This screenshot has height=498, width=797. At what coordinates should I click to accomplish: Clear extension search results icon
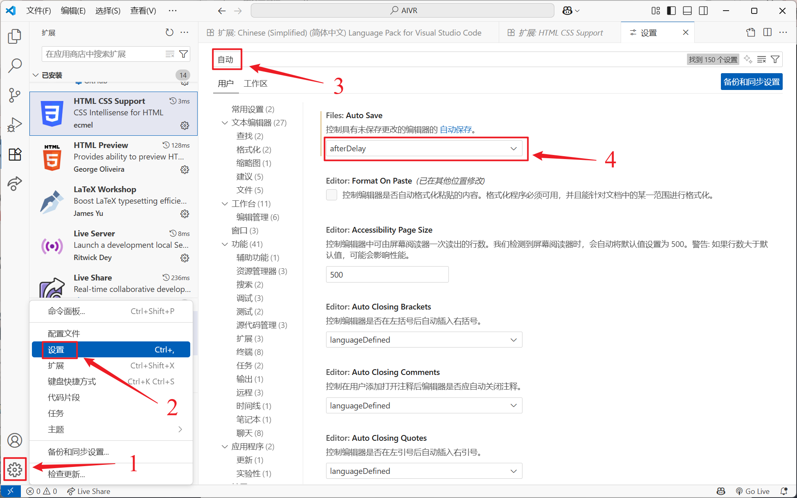pos(170,54)
